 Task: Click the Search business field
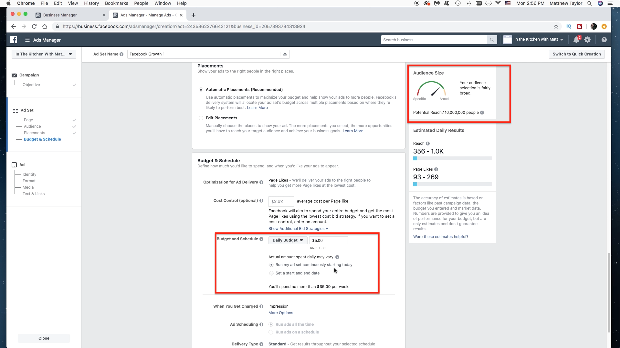coord(434,40)
